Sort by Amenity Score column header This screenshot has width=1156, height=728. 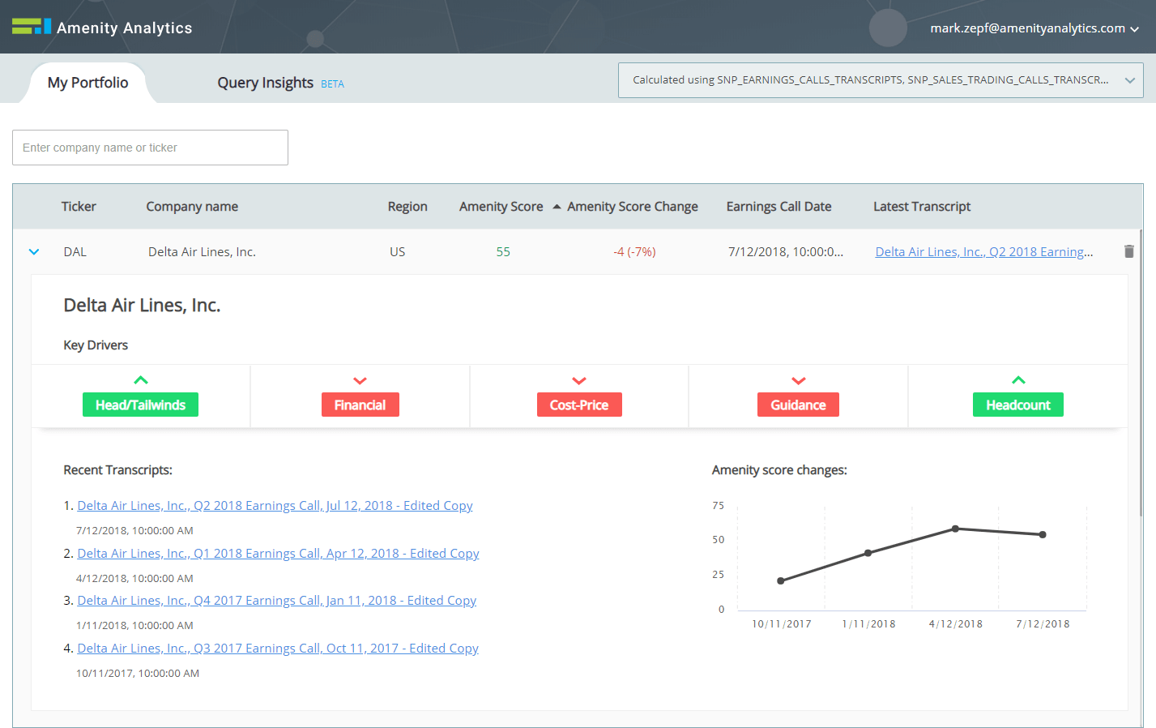pos(501,207)
